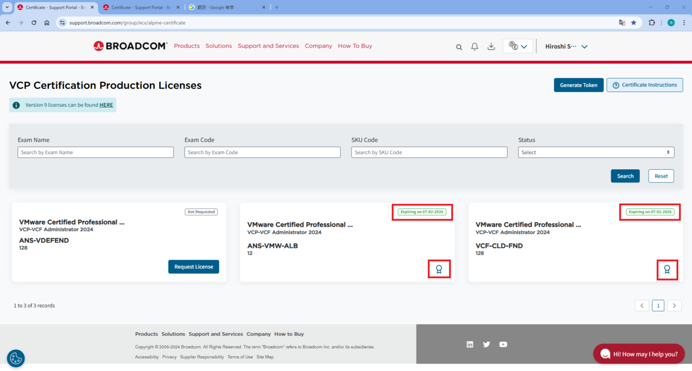Open the footer Accessibility link
This screenshot has height=371, width=692.
click(x=146, y=357)
